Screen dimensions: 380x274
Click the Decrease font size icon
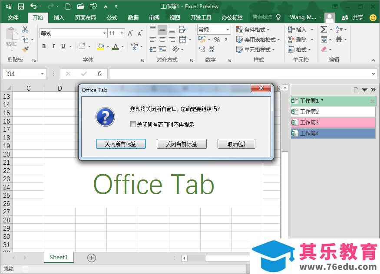point(140,33)
